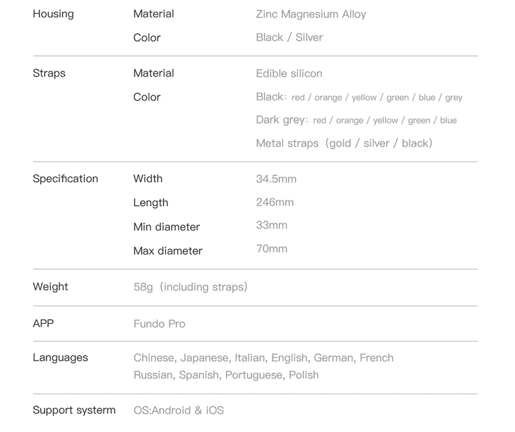Select the 58g including straps text
This screenshot has width=515, height=432.
click(x=191, y=287)
